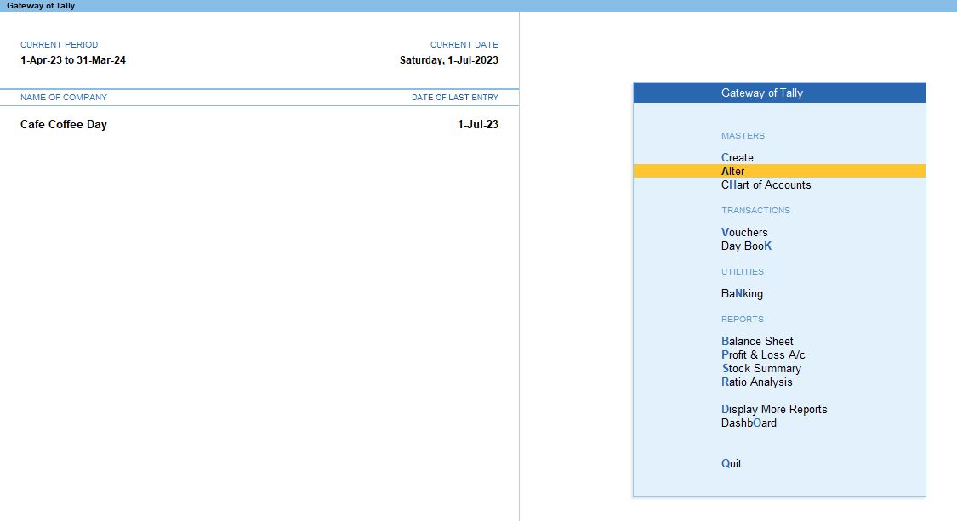The image size is (957, 521).
Task: Click the MASTERS section label
Action: (x=743, y=135)
